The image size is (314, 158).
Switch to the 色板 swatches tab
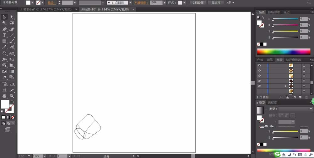point(260,60)
